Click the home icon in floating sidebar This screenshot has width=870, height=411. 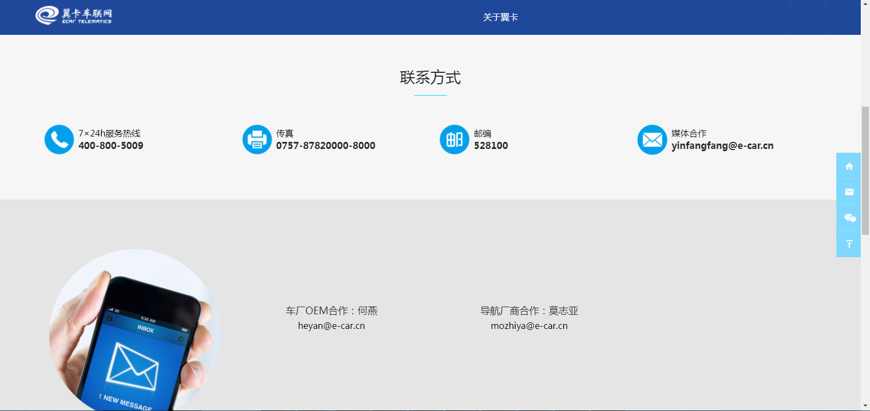click(849, 166)
